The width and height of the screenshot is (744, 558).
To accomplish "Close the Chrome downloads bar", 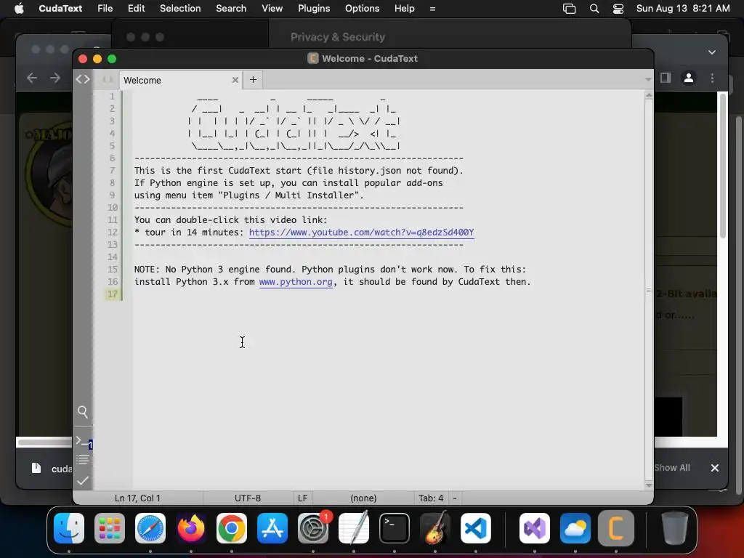I will (x=715, y=468).
